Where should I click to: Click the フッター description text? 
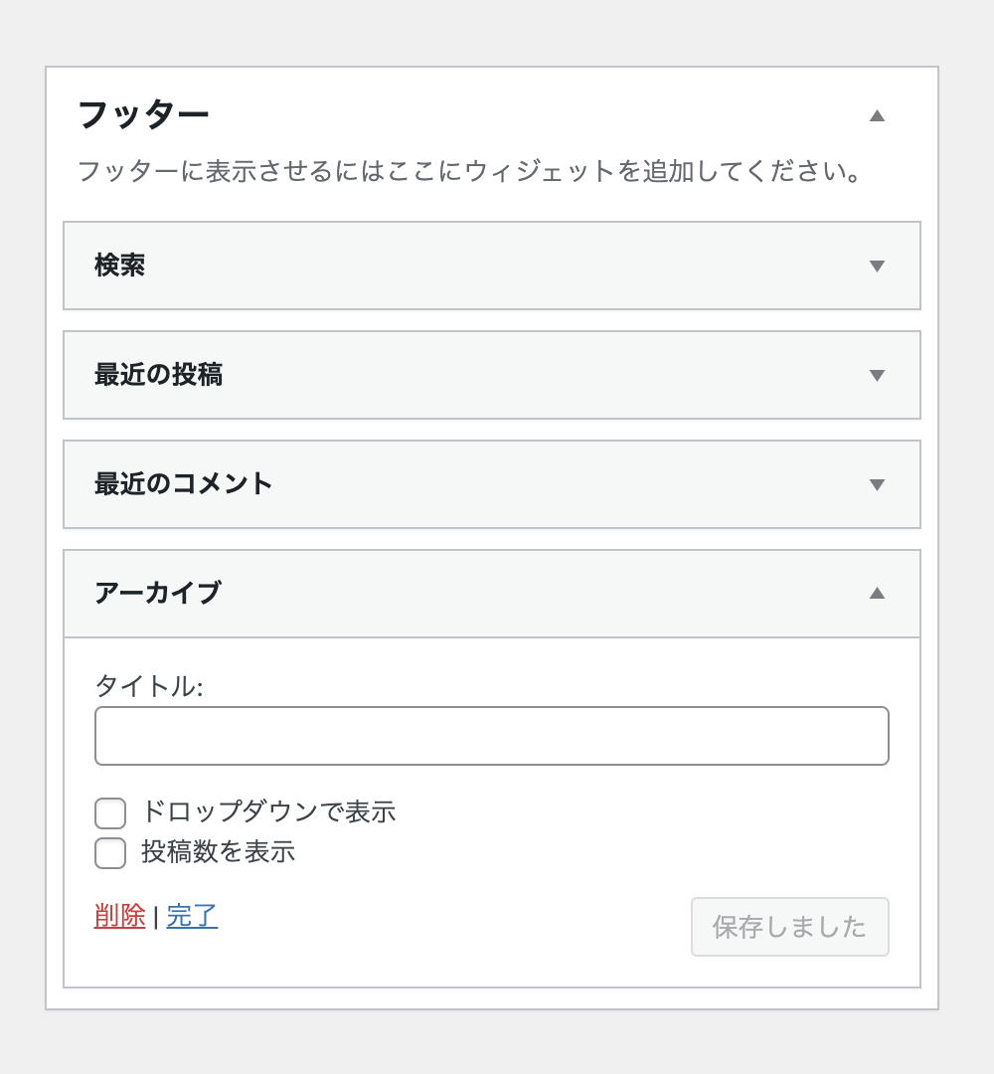469,171
